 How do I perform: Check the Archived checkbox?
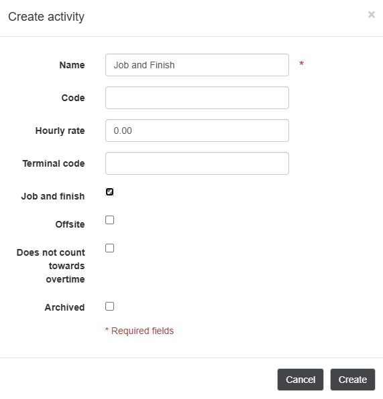109,307
